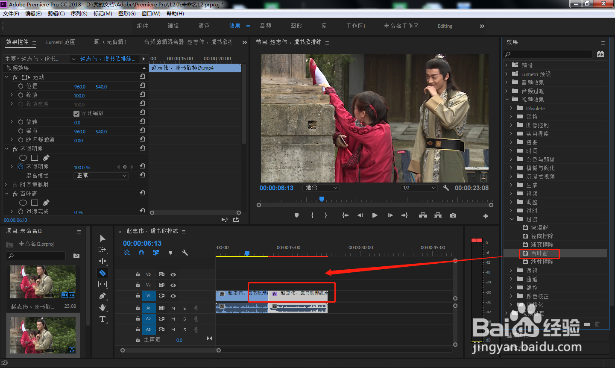Click Go to Out point button
Screen dimensions: 615x368
[x=404, y=215]
